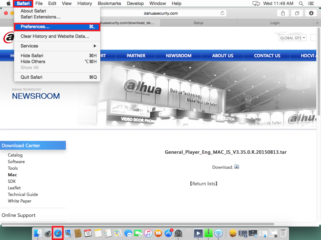Choose Hide Others
321x240 pixels.
57,62
